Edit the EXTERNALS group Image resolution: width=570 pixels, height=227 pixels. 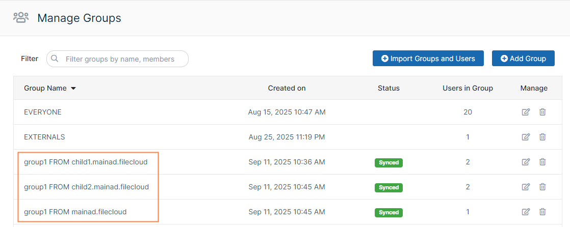coord(526,137)
